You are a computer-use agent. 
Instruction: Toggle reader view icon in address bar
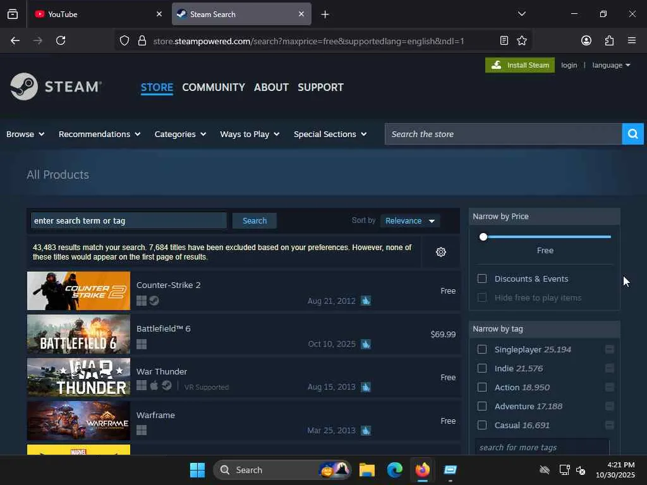(504, 40)
